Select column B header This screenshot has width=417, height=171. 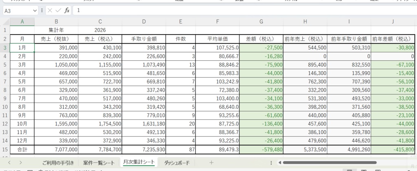[x=56, y=22]
